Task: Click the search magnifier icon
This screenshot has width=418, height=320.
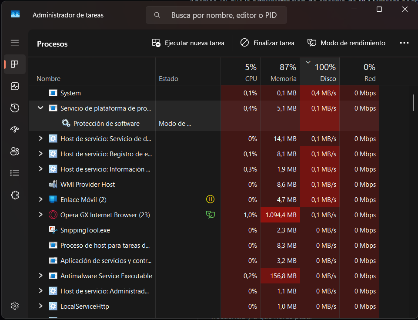Action: click(157, 15)
